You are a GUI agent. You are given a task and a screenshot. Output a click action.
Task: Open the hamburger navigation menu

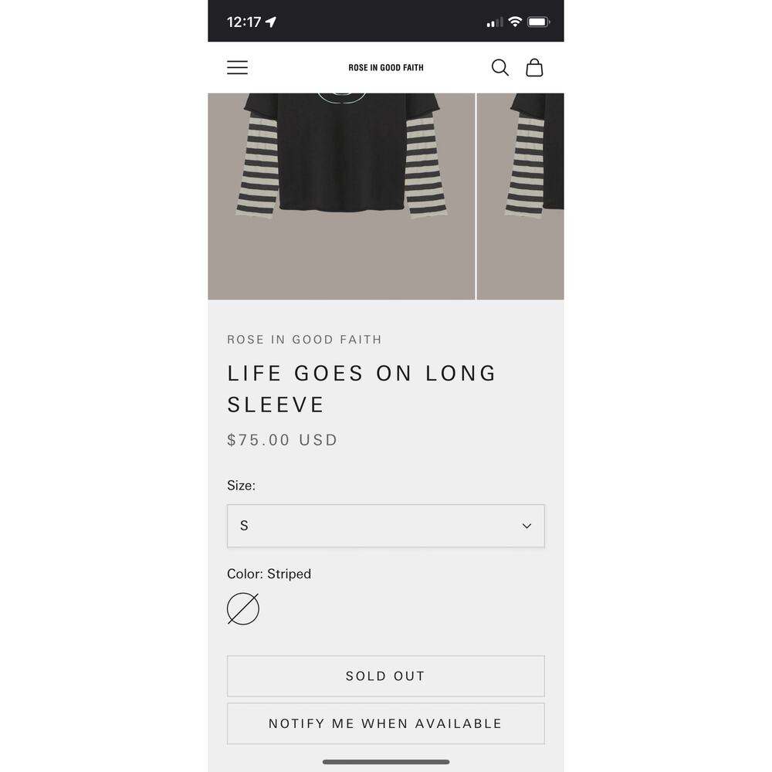(237, 67)
